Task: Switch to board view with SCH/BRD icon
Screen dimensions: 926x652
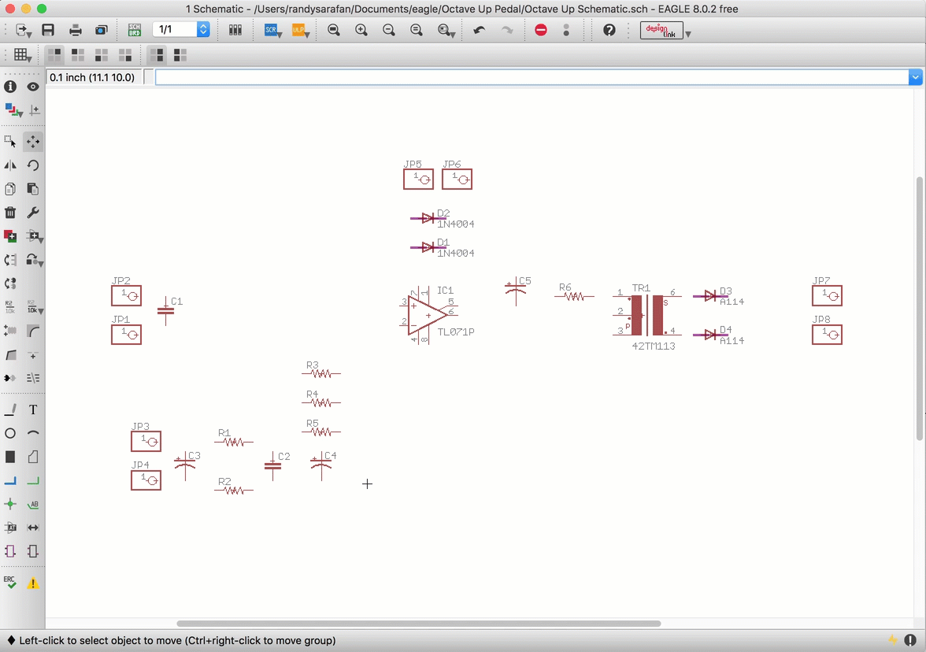Action: pyautogui.click(x=134, y=30)
